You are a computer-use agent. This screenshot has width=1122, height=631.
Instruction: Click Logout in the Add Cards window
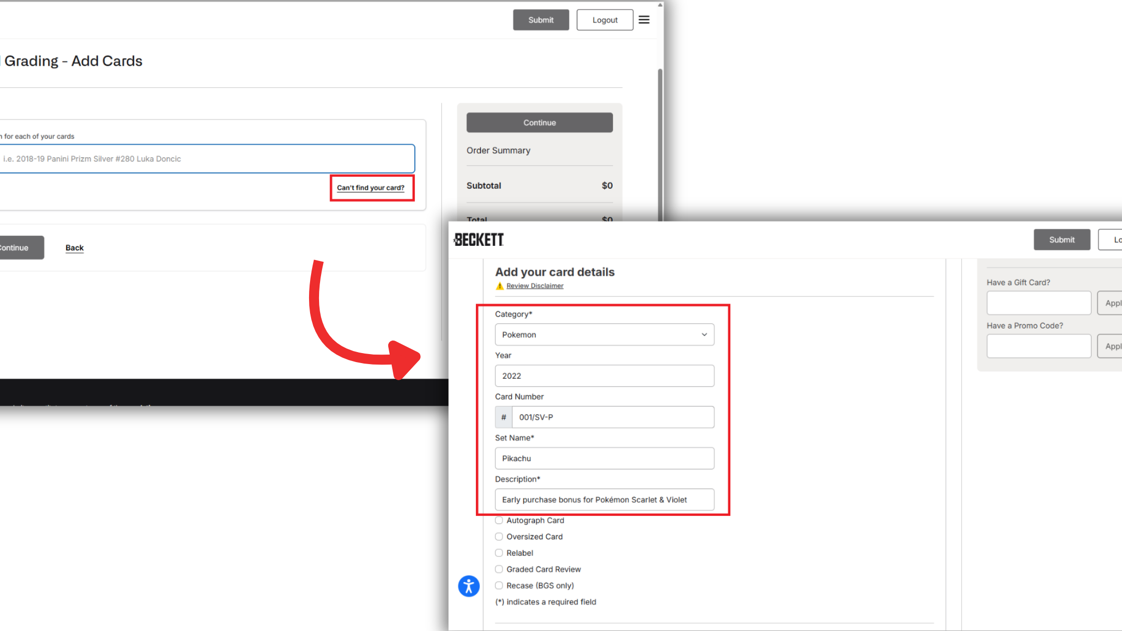pyautogui.click(x=605, y=20)
